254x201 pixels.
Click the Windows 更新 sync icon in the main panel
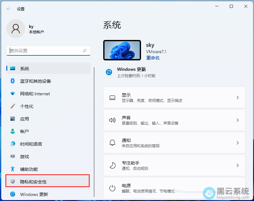pyautogui.click(x=109, y=72)
